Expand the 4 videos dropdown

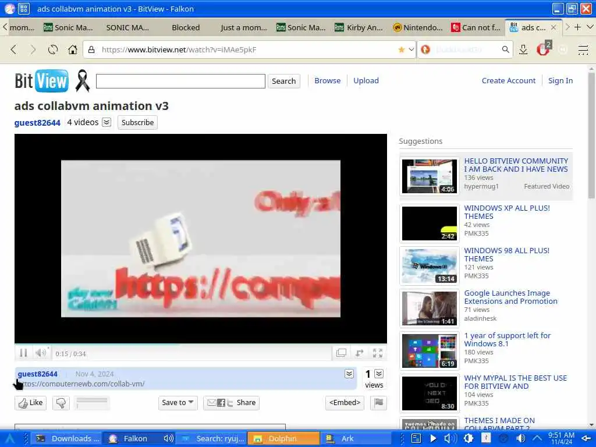point(107,122)
